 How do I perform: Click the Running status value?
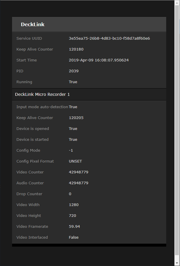(73, 82)
